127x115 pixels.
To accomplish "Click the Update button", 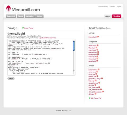I will 11,79.
